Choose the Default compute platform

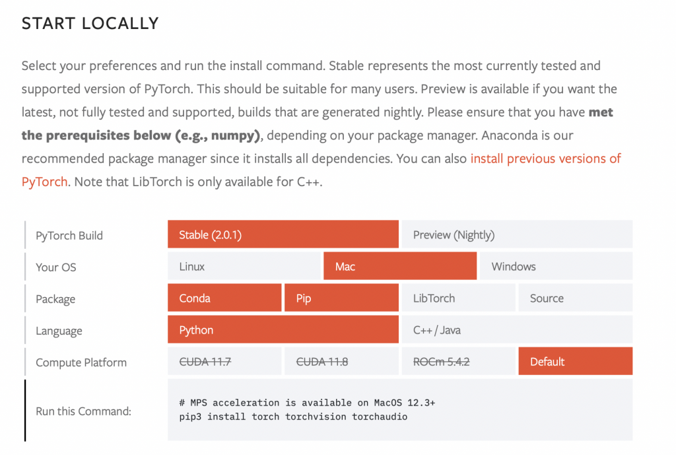575,361
